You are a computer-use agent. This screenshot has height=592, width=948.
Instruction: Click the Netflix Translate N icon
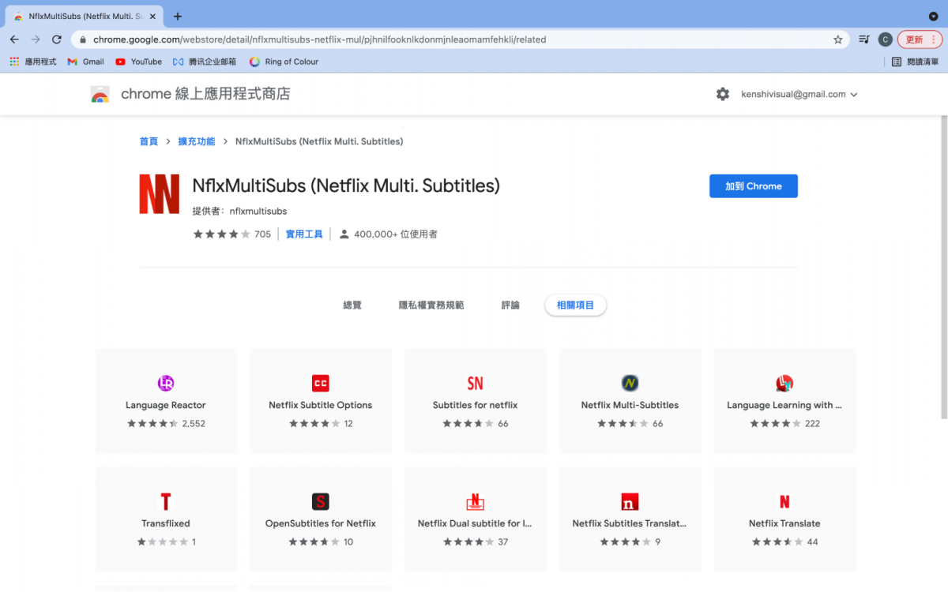(x=784, y=502)
